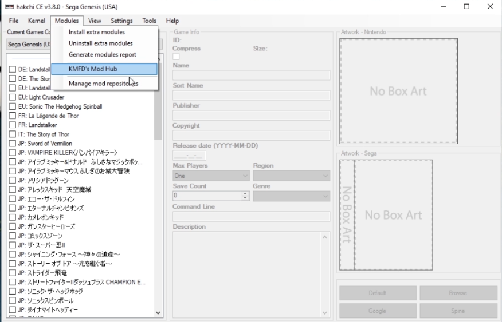Viewport: 502px width, 322px height.
Task: Check the DE: The Story of Thor checkbox
Action: [13, 78]
